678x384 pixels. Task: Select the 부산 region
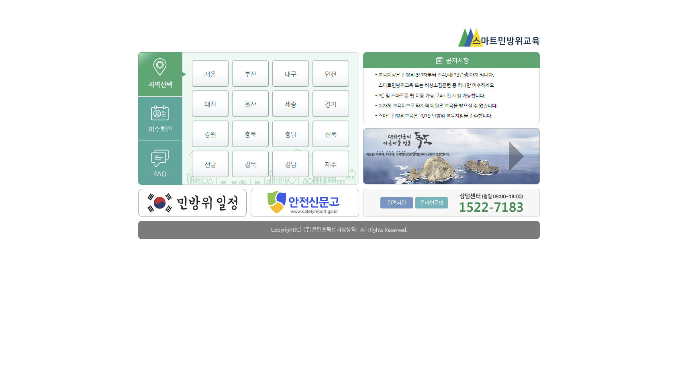click(x=250, y=74)
